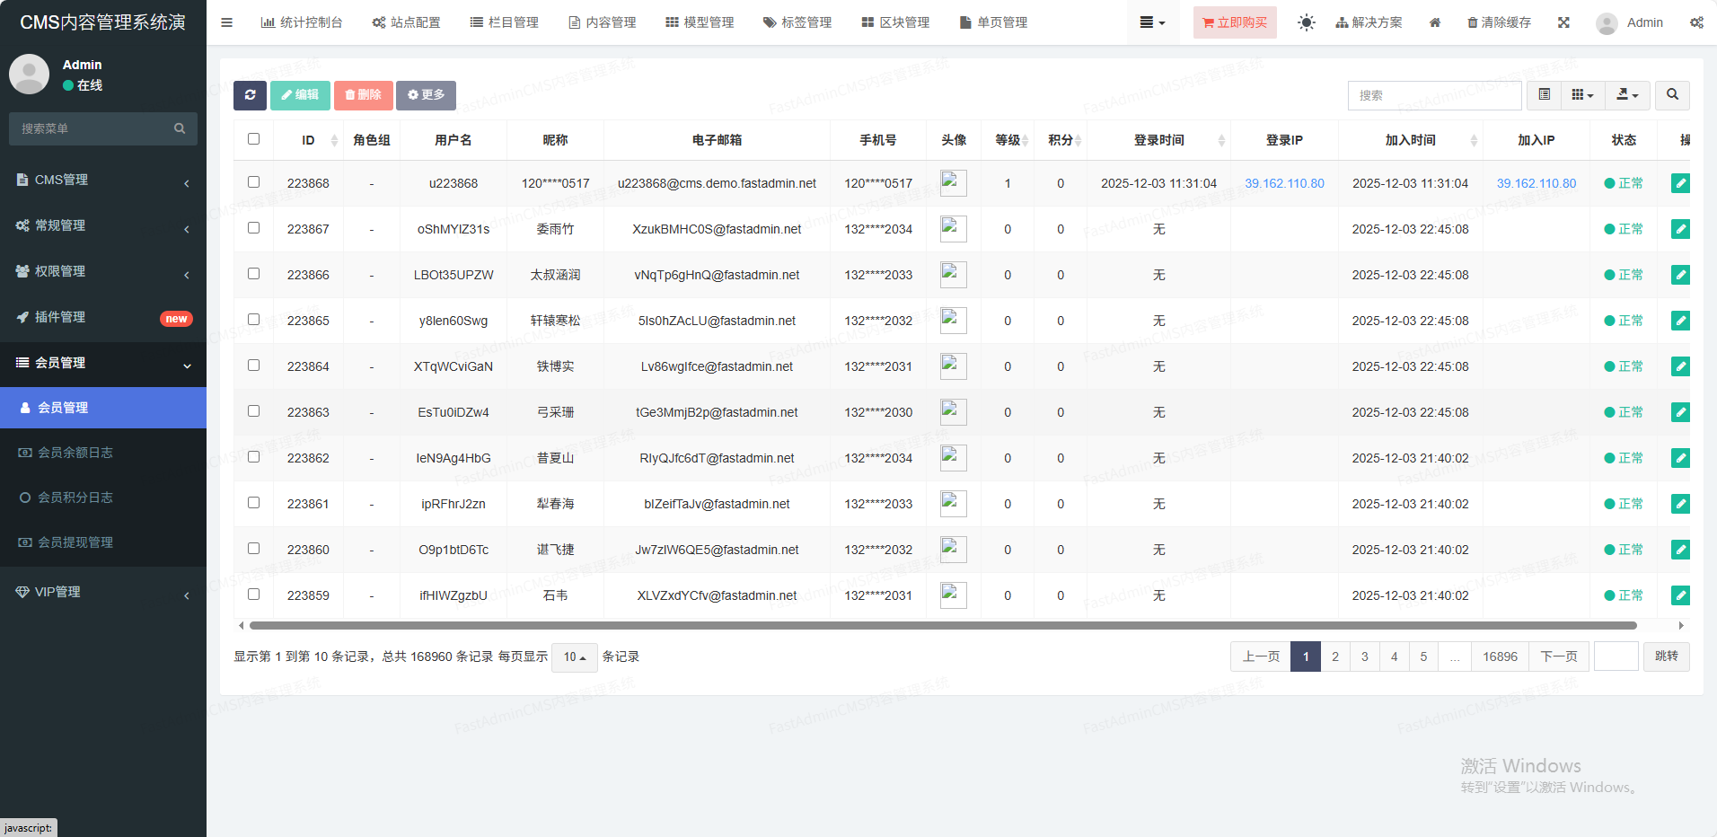Switch theme with the sun icon
This screenshot has width=1717, height=837.
click(x=1306, y=22)
